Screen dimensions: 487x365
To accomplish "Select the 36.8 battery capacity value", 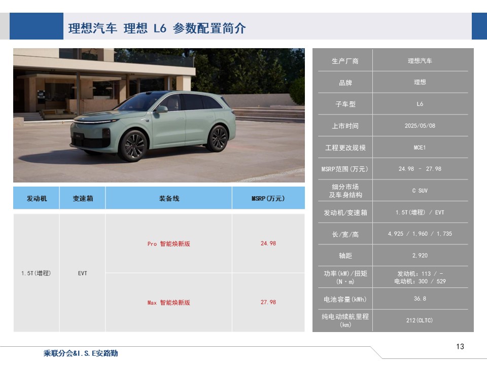I will coord(420,299).
